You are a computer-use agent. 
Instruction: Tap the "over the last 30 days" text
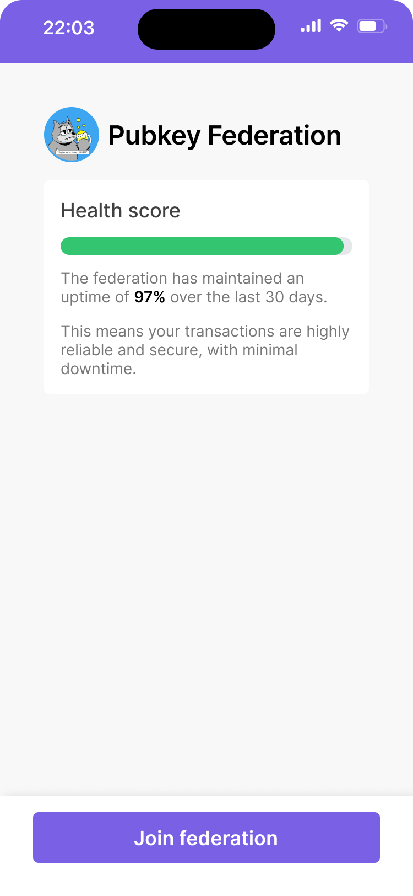click(248, 297)
